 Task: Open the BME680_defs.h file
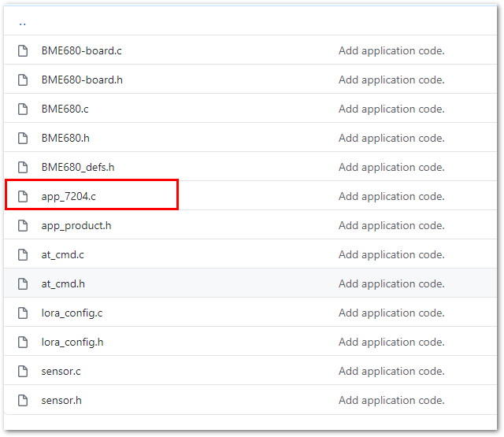(78, 168)
